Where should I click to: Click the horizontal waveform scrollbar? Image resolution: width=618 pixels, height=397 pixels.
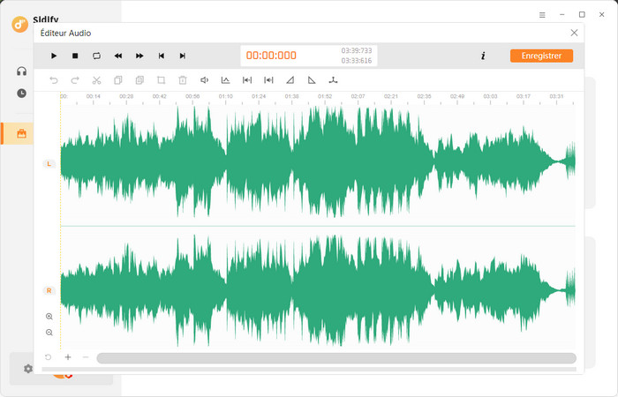[335, 358]
